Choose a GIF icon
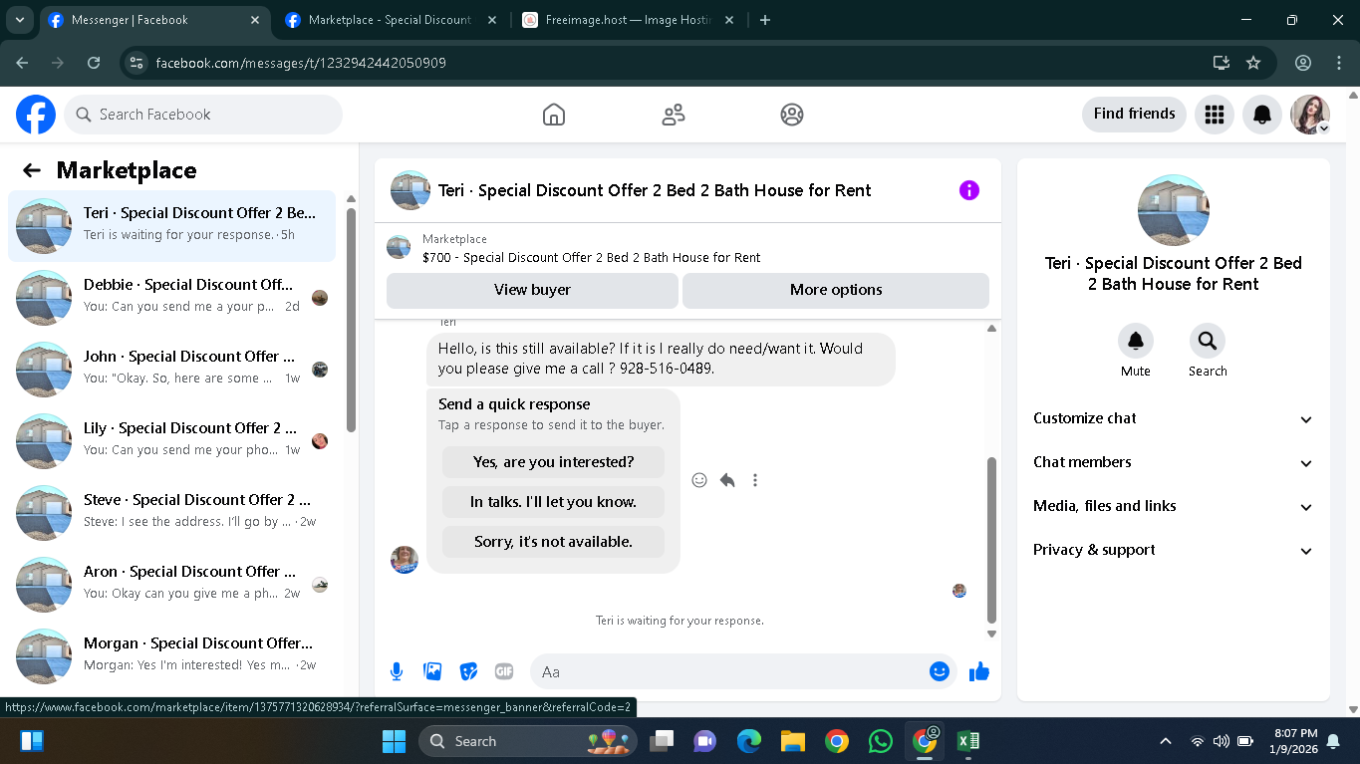Screen dimensions: 1360x764 (504, 672)
